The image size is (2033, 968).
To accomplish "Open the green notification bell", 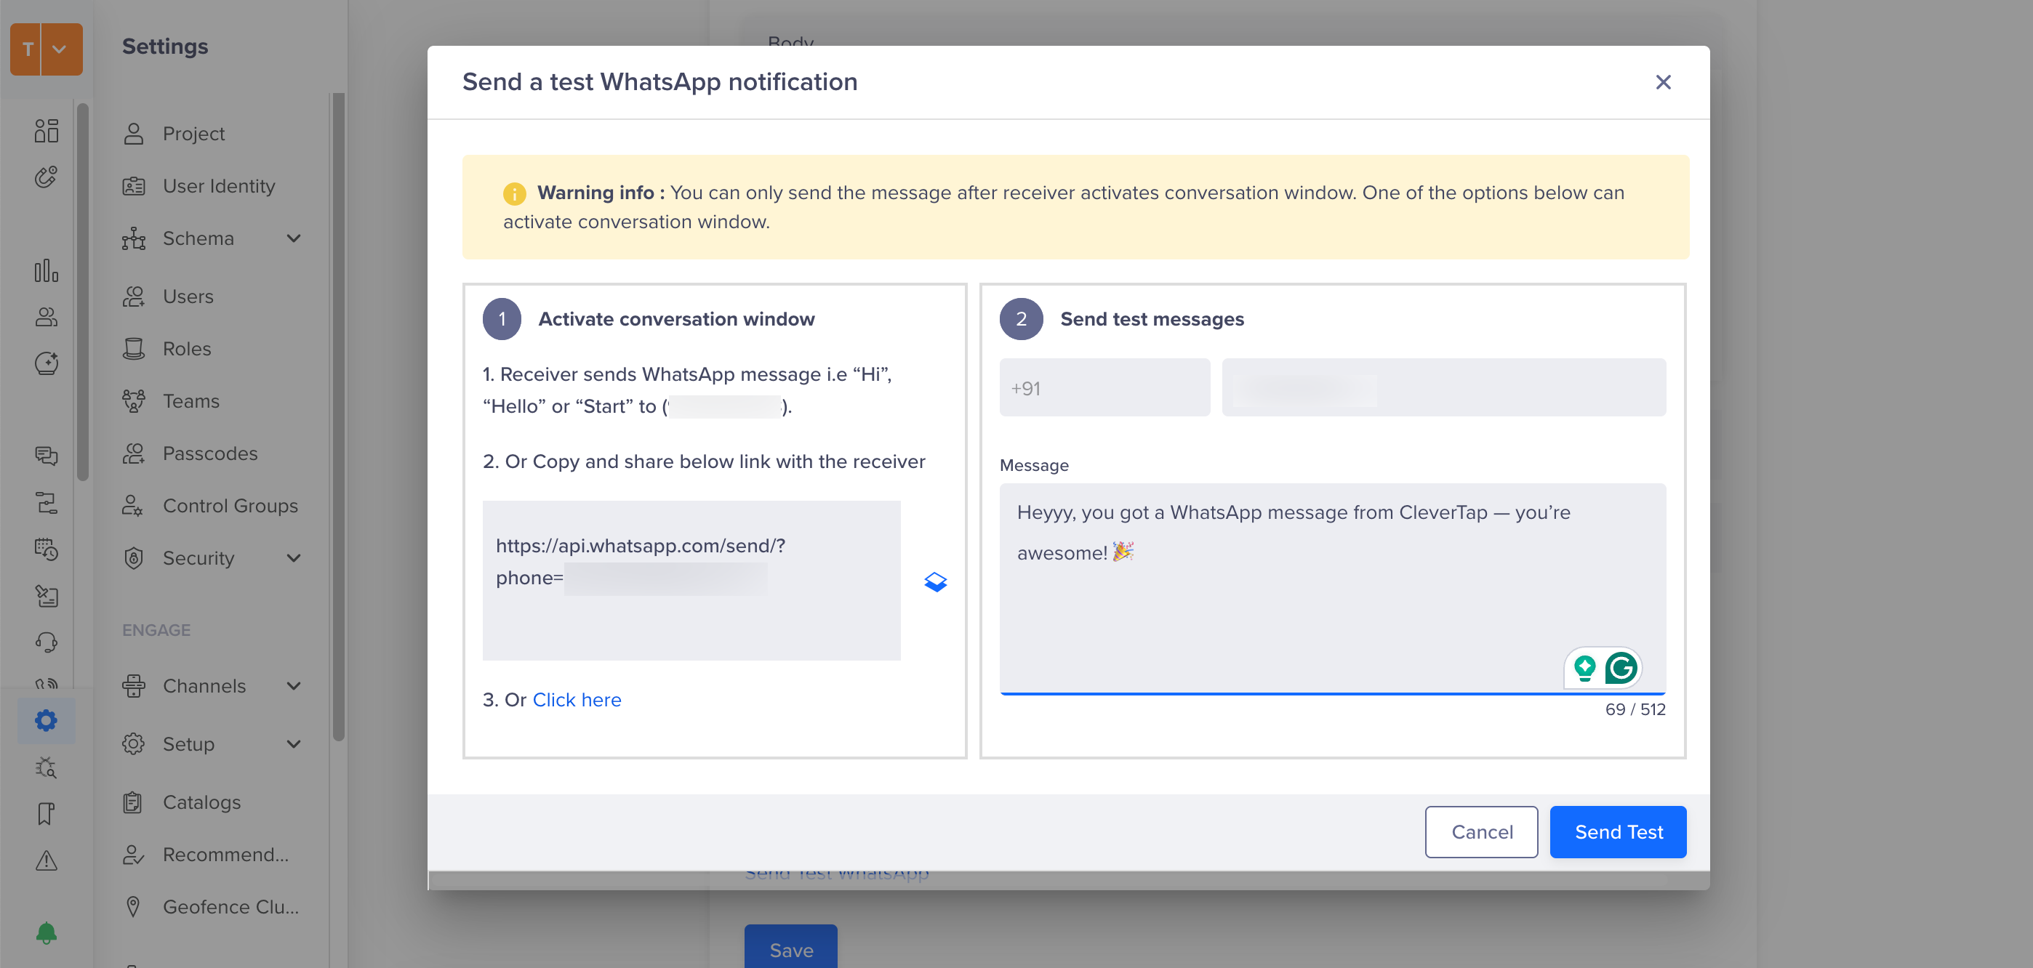I will [47, 933].
